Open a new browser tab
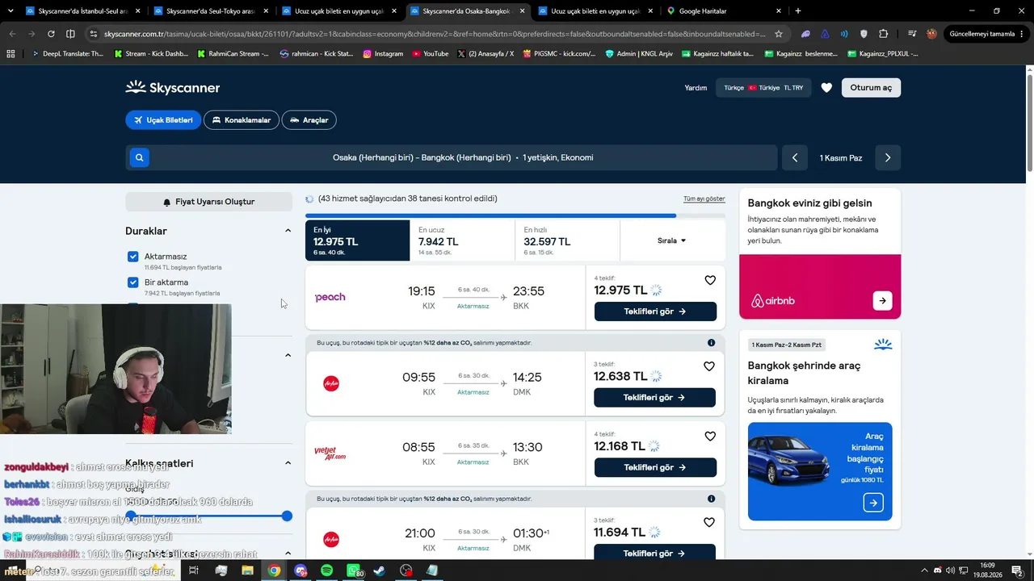This screenshot has height=581, width=1034. point(798,11)
